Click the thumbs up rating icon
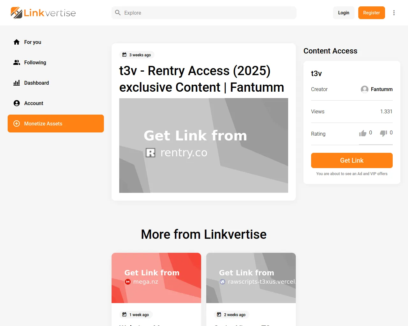The image size is (408, 326). [x=363, y=133]
